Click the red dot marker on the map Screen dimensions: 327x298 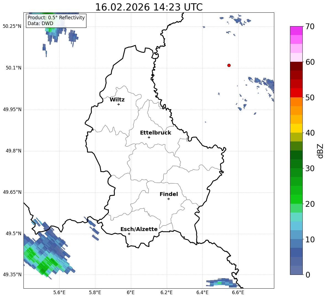(229, 65)
